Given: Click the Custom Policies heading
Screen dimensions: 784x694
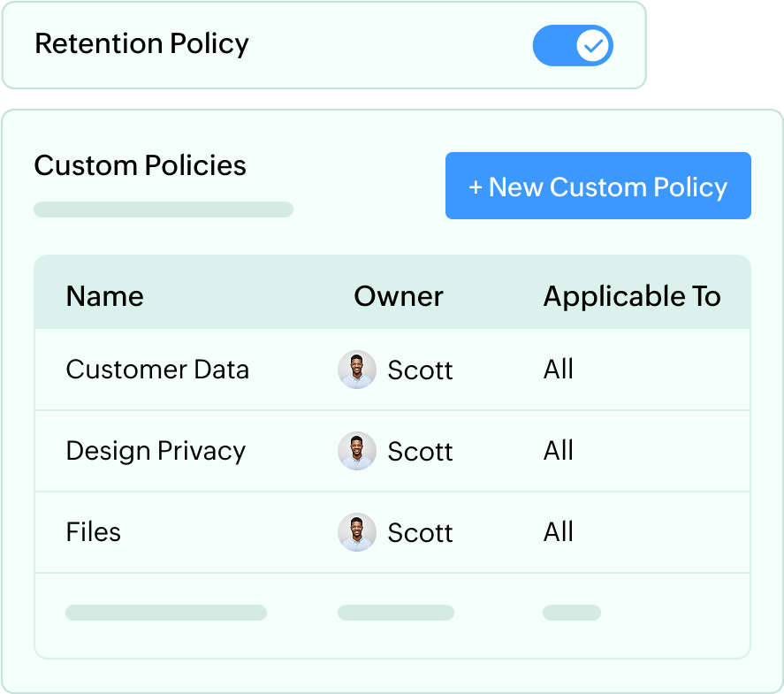Looking at the screenshot, I should coord(140,165).
